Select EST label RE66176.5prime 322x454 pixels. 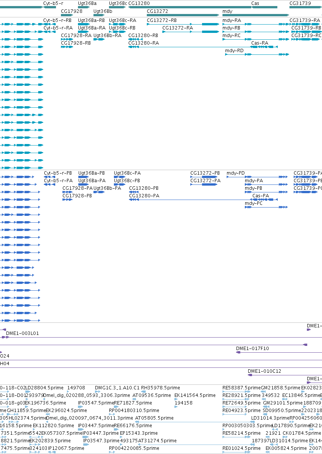coord(133,425)
